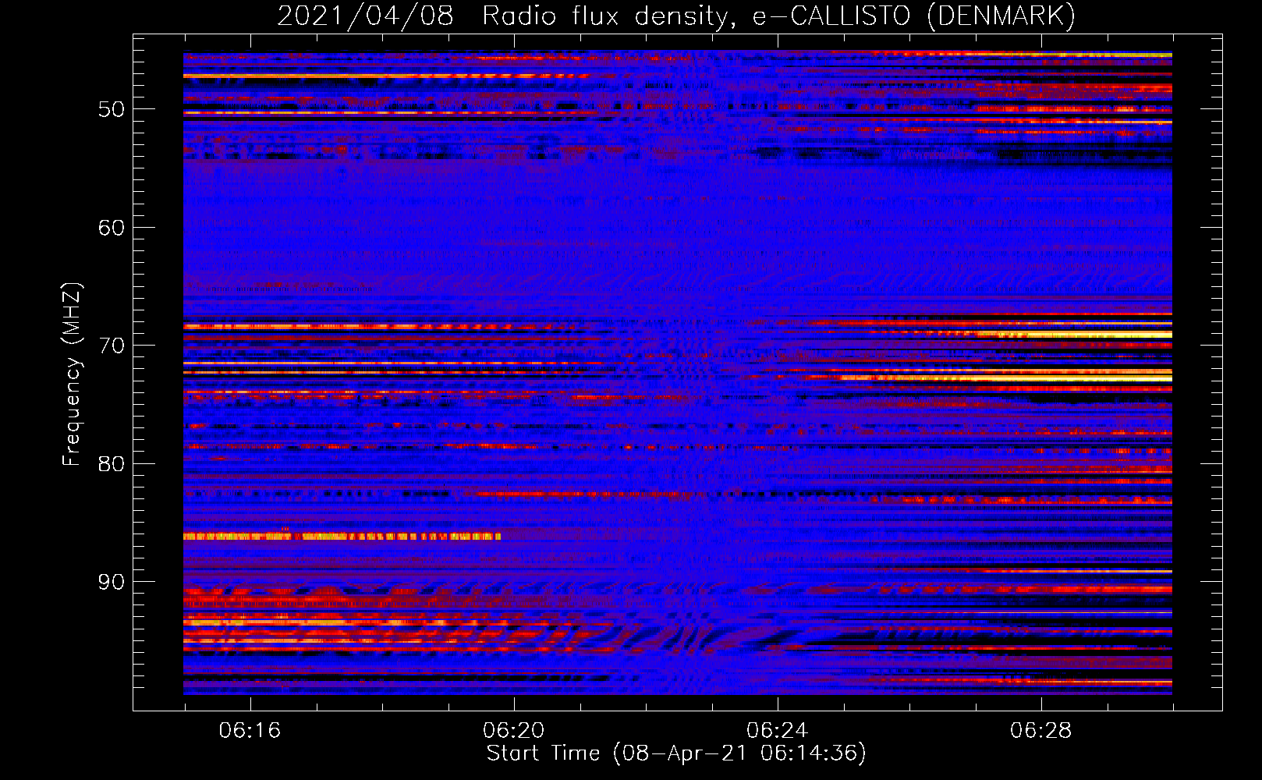Click the 06:28 time tick label
This screenshot has height=780, width=1262.
pyautogui.click(x=1040, y=731)
